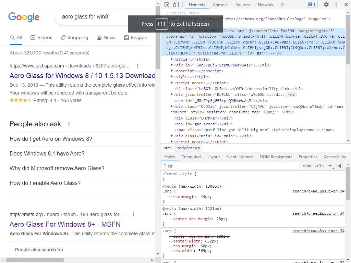This screenshot has width=351, height=263.
Task: Open DevTools settings gear
Action: [x=326, y=4]
